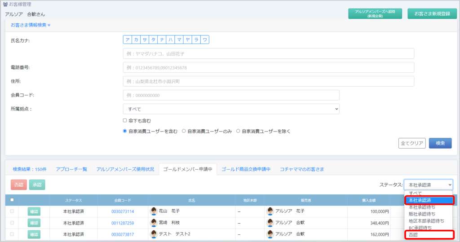Select the サ kana filter button
The image size is (460, 242).
tap(145, 40)
